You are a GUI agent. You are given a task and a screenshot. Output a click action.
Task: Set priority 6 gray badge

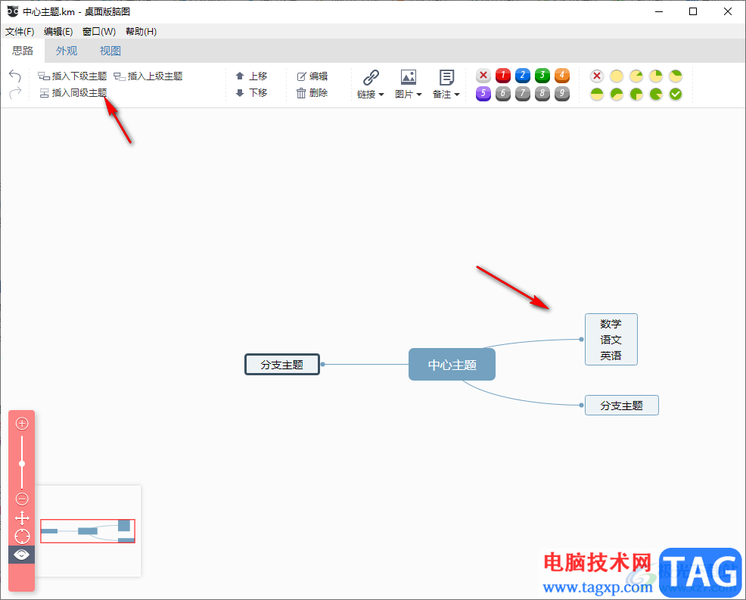(503, 93)
